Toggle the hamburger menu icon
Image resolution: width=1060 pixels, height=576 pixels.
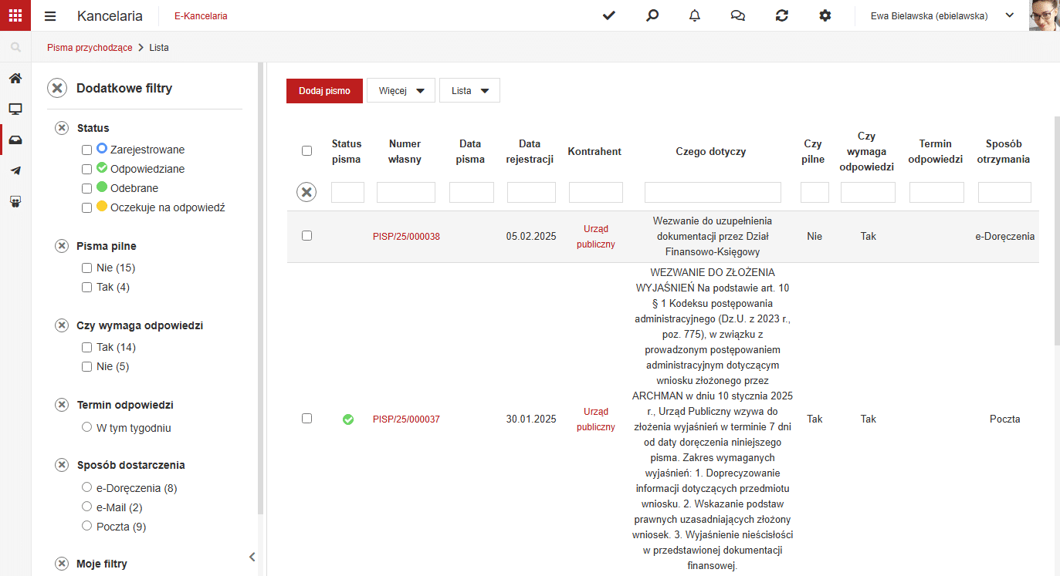point(50,16)
